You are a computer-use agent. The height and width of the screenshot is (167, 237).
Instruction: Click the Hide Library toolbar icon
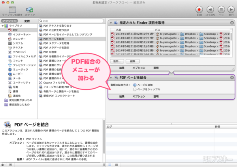click(x=12, y=10)
